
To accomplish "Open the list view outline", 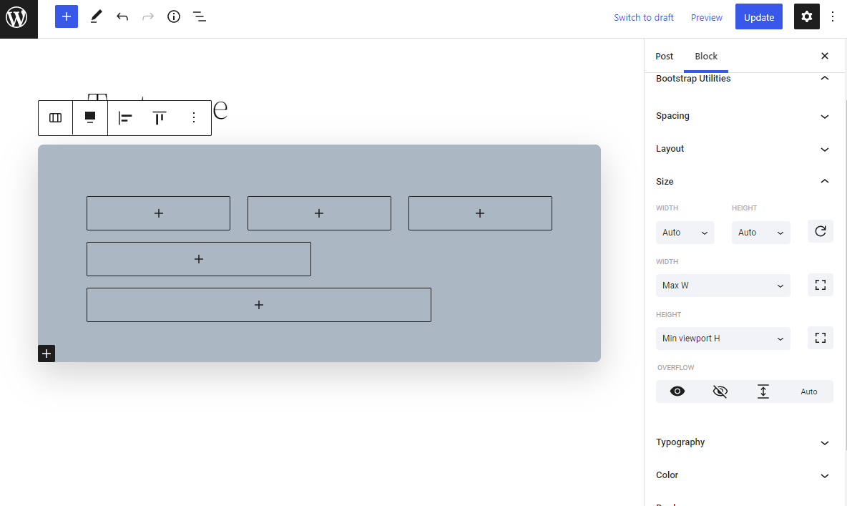I will pos(200,16).
